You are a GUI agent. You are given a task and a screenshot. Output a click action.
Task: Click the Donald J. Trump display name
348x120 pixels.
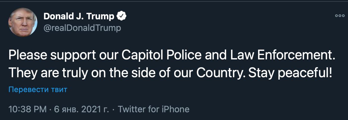[79, 17]
